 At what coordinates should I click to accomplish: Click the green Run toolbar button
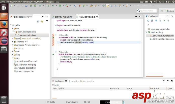[60, 6]
